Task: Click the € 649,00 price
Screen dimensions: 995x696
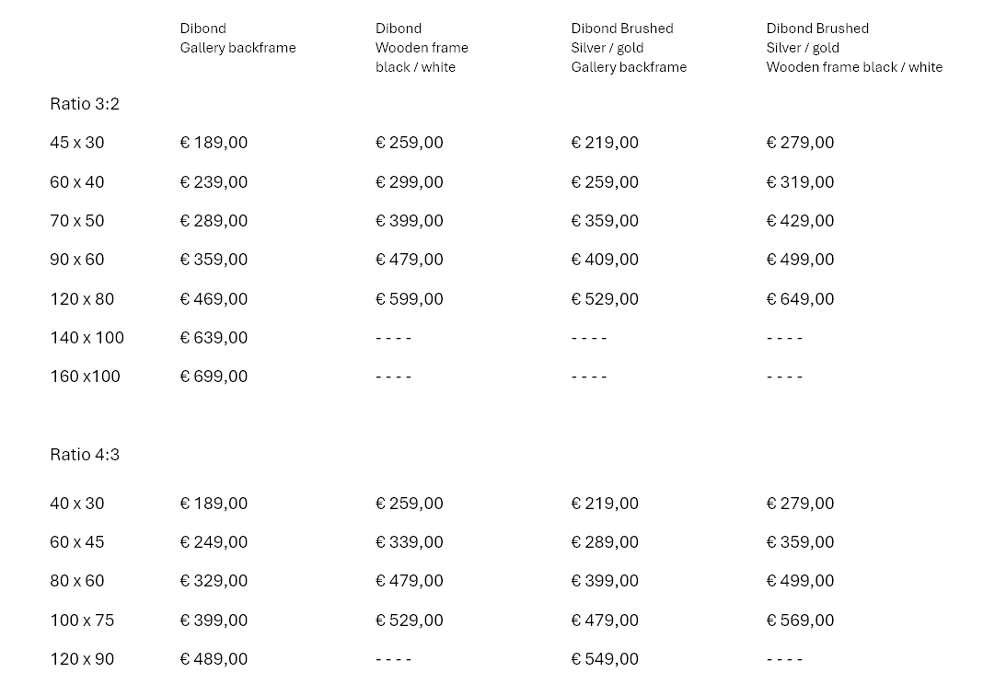Action: (800, 299)
